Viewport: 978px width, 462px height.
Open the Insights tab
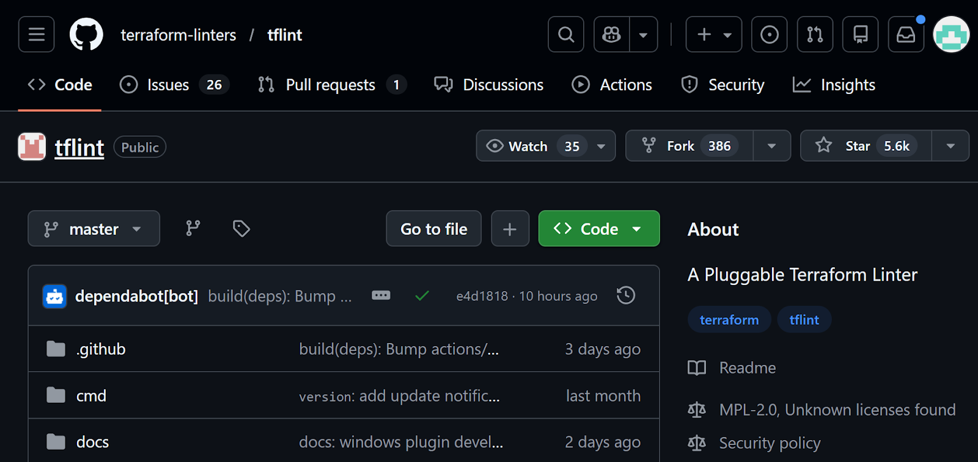(x=834, y=85)
